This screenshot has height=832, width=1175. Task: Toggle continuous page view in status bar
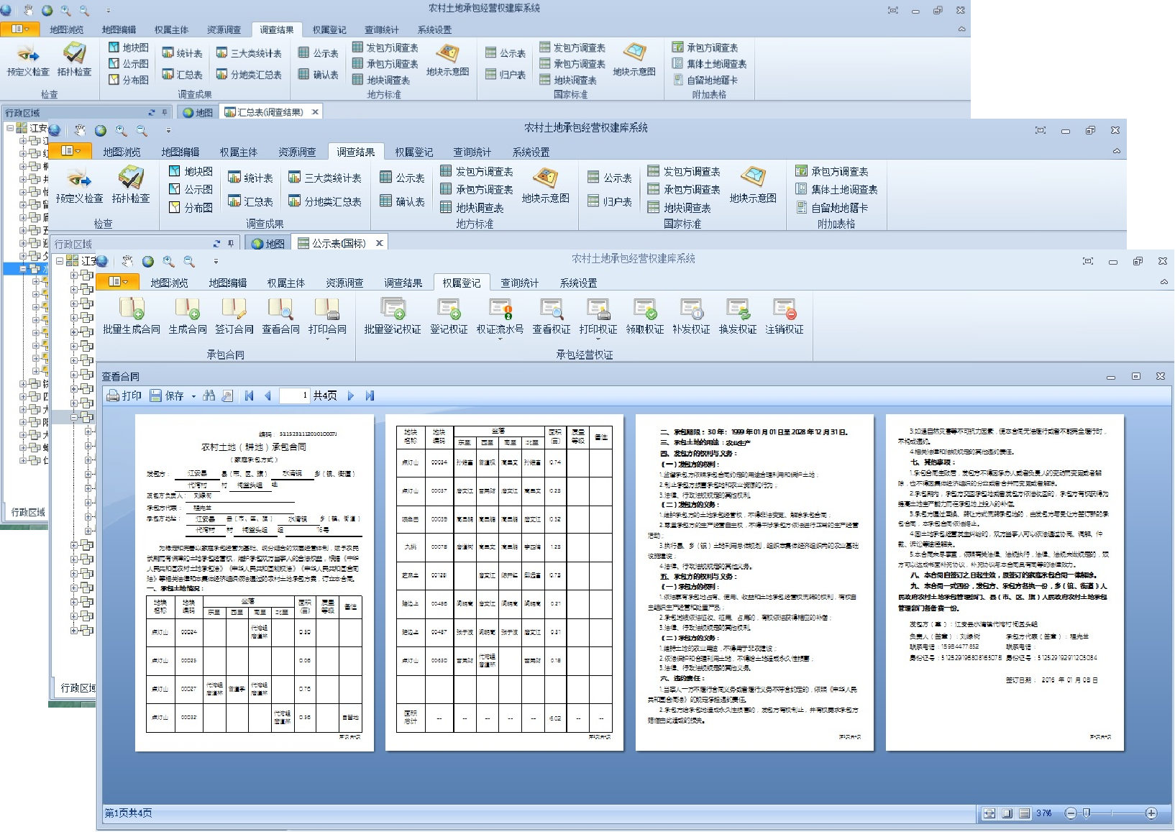point(1024,813)
